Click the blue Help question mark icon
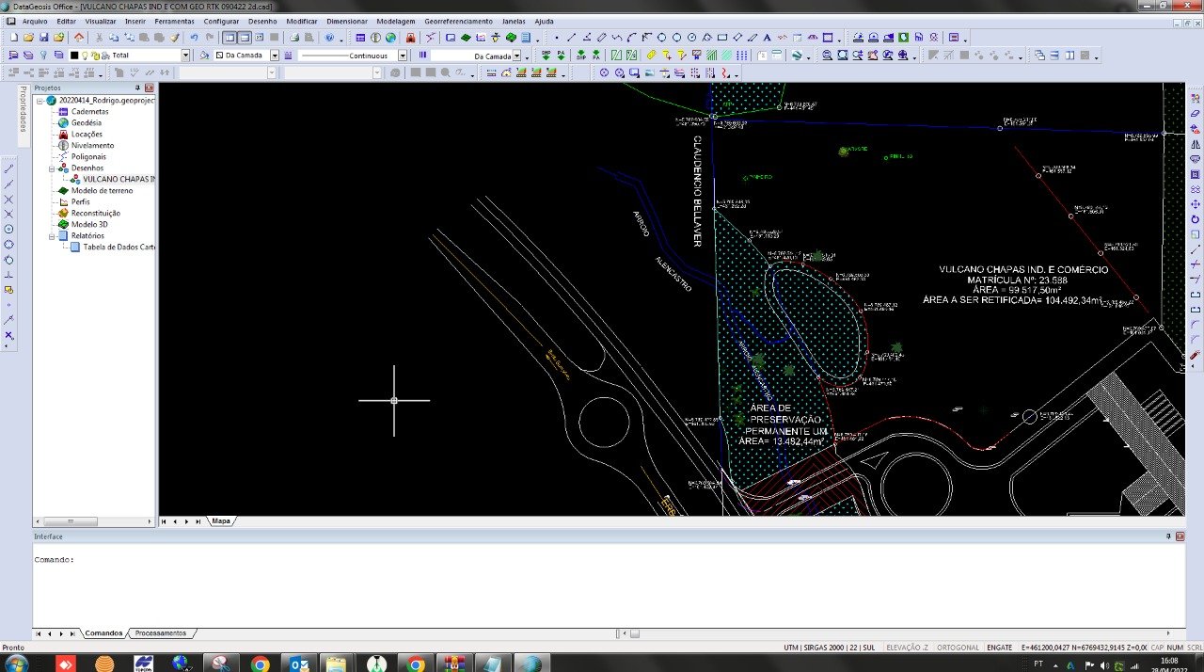This screenshot has height=672, width=1204. tap(329, 38)
